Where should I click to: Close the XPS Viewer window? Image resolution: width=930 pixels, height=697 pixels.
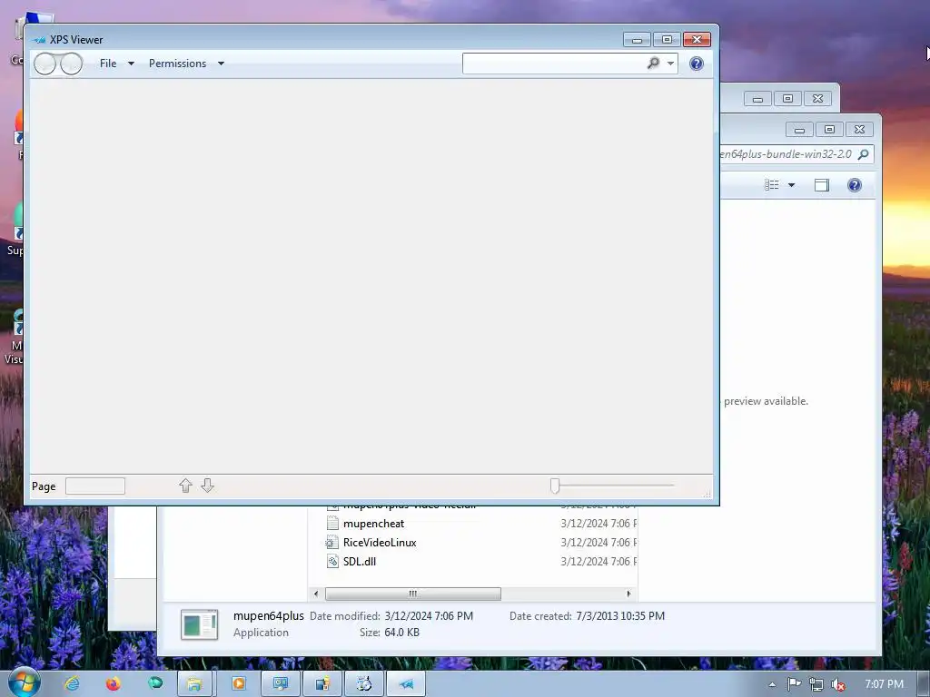point(697,40)
